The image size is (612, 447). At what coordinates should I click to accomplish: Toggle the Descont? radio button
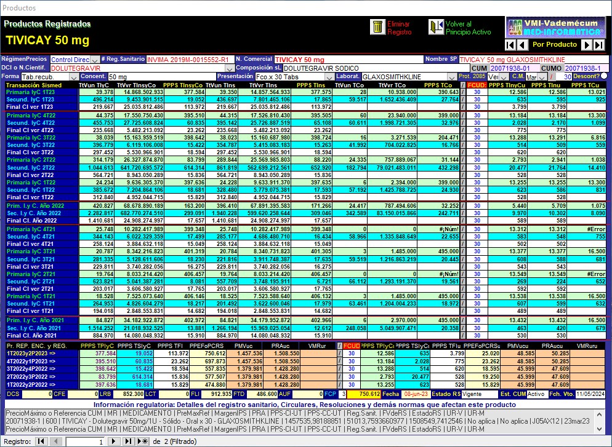pyautogui.click(x=604, y=76)
